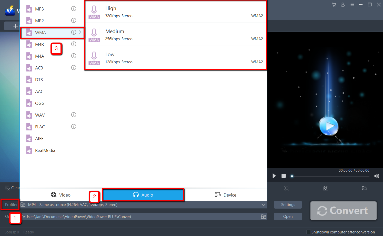The height and width of the screenshot is (236, 383).
Task: Take a snapshot of the preview video
Action: click(x=325, y=188)
